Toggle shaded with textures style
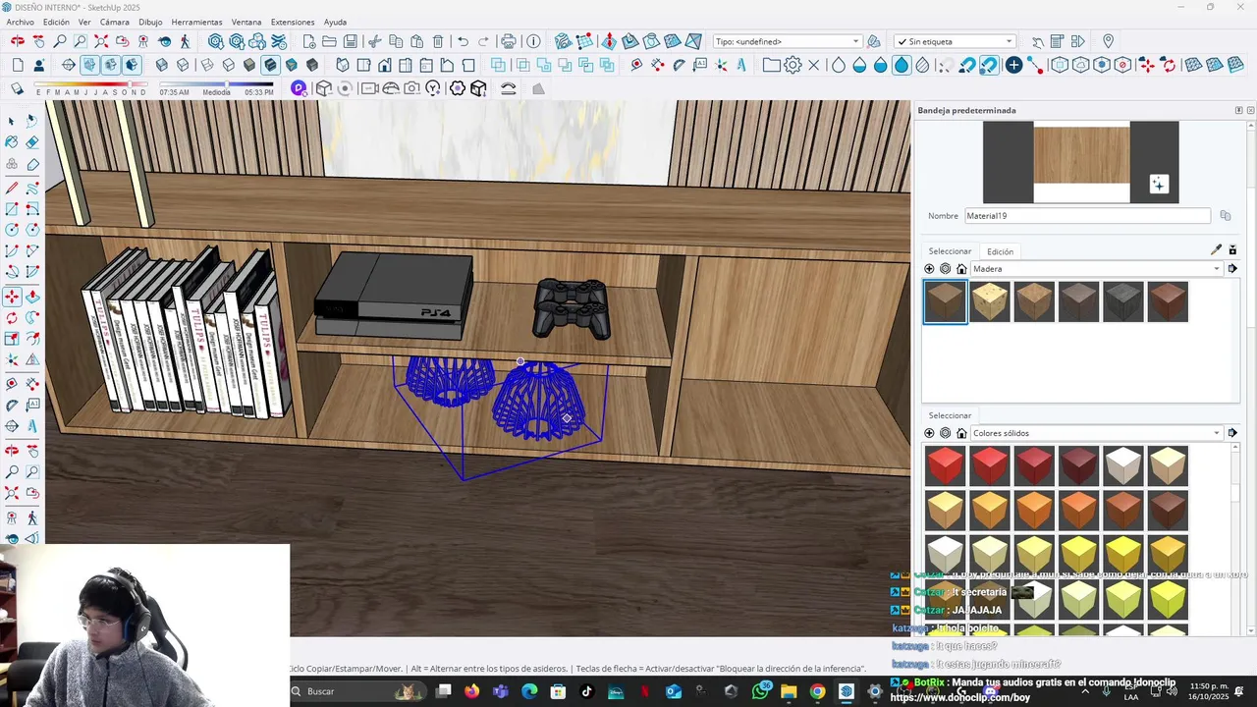This screenshot has width=1257, height=707. click(270, 65)
